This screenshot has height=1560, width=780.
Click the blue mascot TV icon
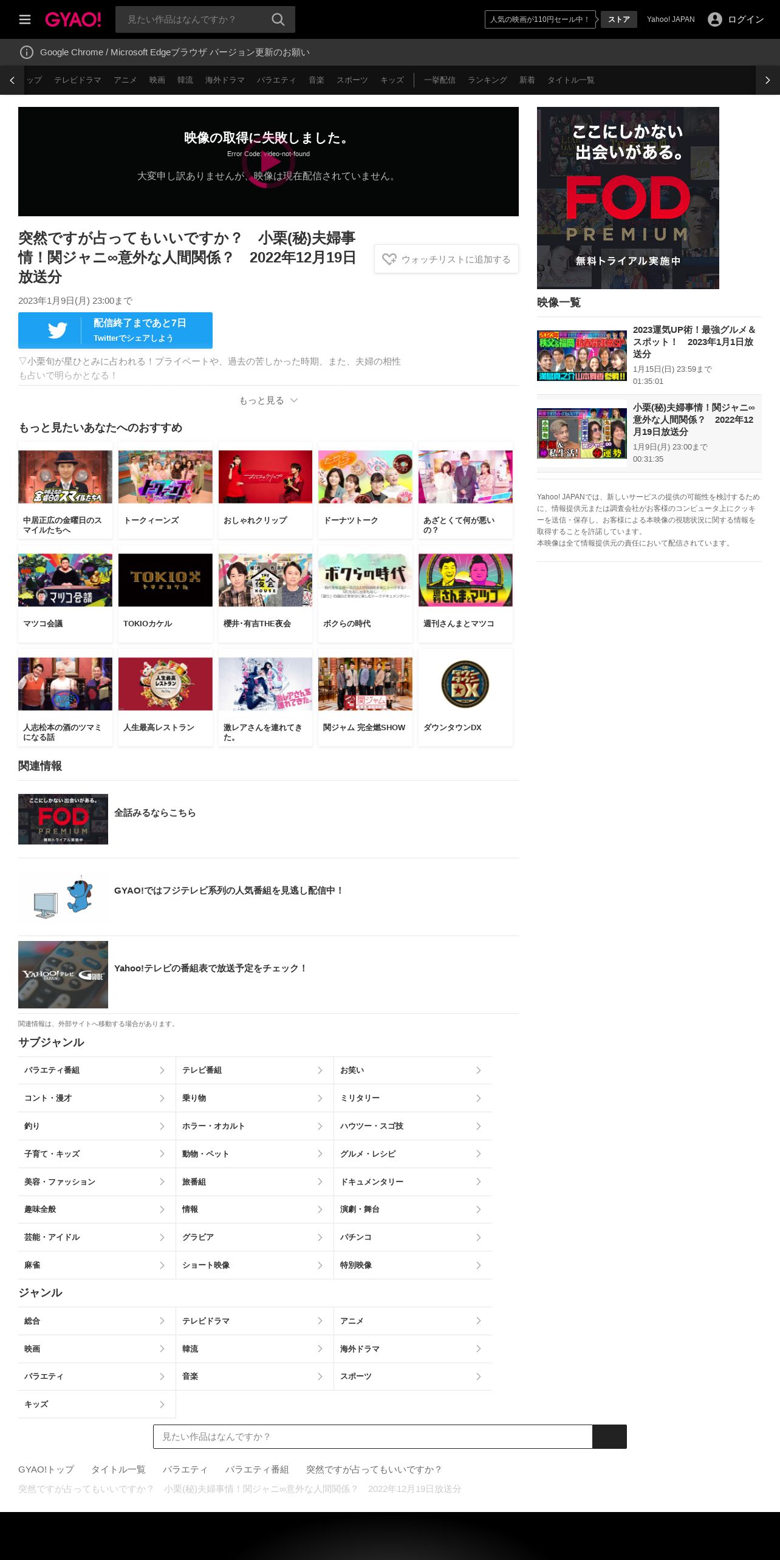point(63,897)
